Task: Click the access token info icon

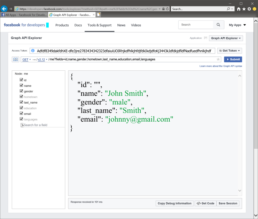Action: (33, 51)
